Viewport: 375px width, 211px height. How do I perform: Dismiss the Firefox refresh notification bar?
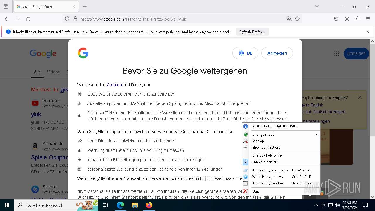(368, 32)
